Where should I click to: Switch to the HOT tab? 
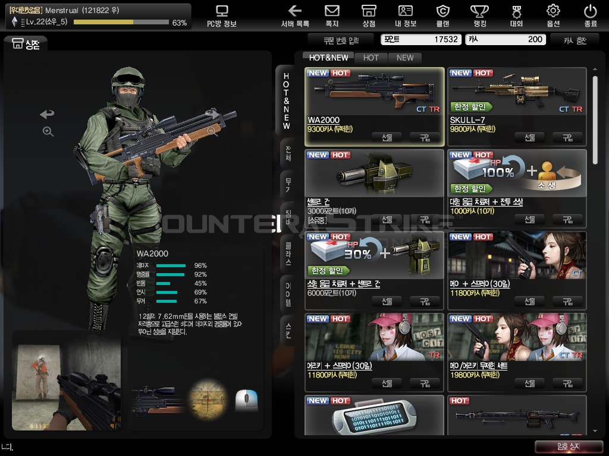pos(371,58)
